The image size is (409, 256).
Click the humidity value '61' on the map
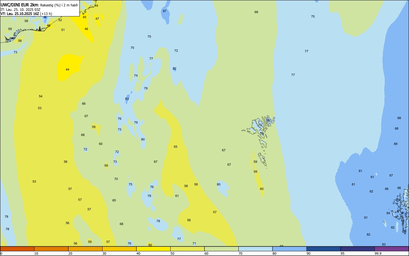[177, 196]
